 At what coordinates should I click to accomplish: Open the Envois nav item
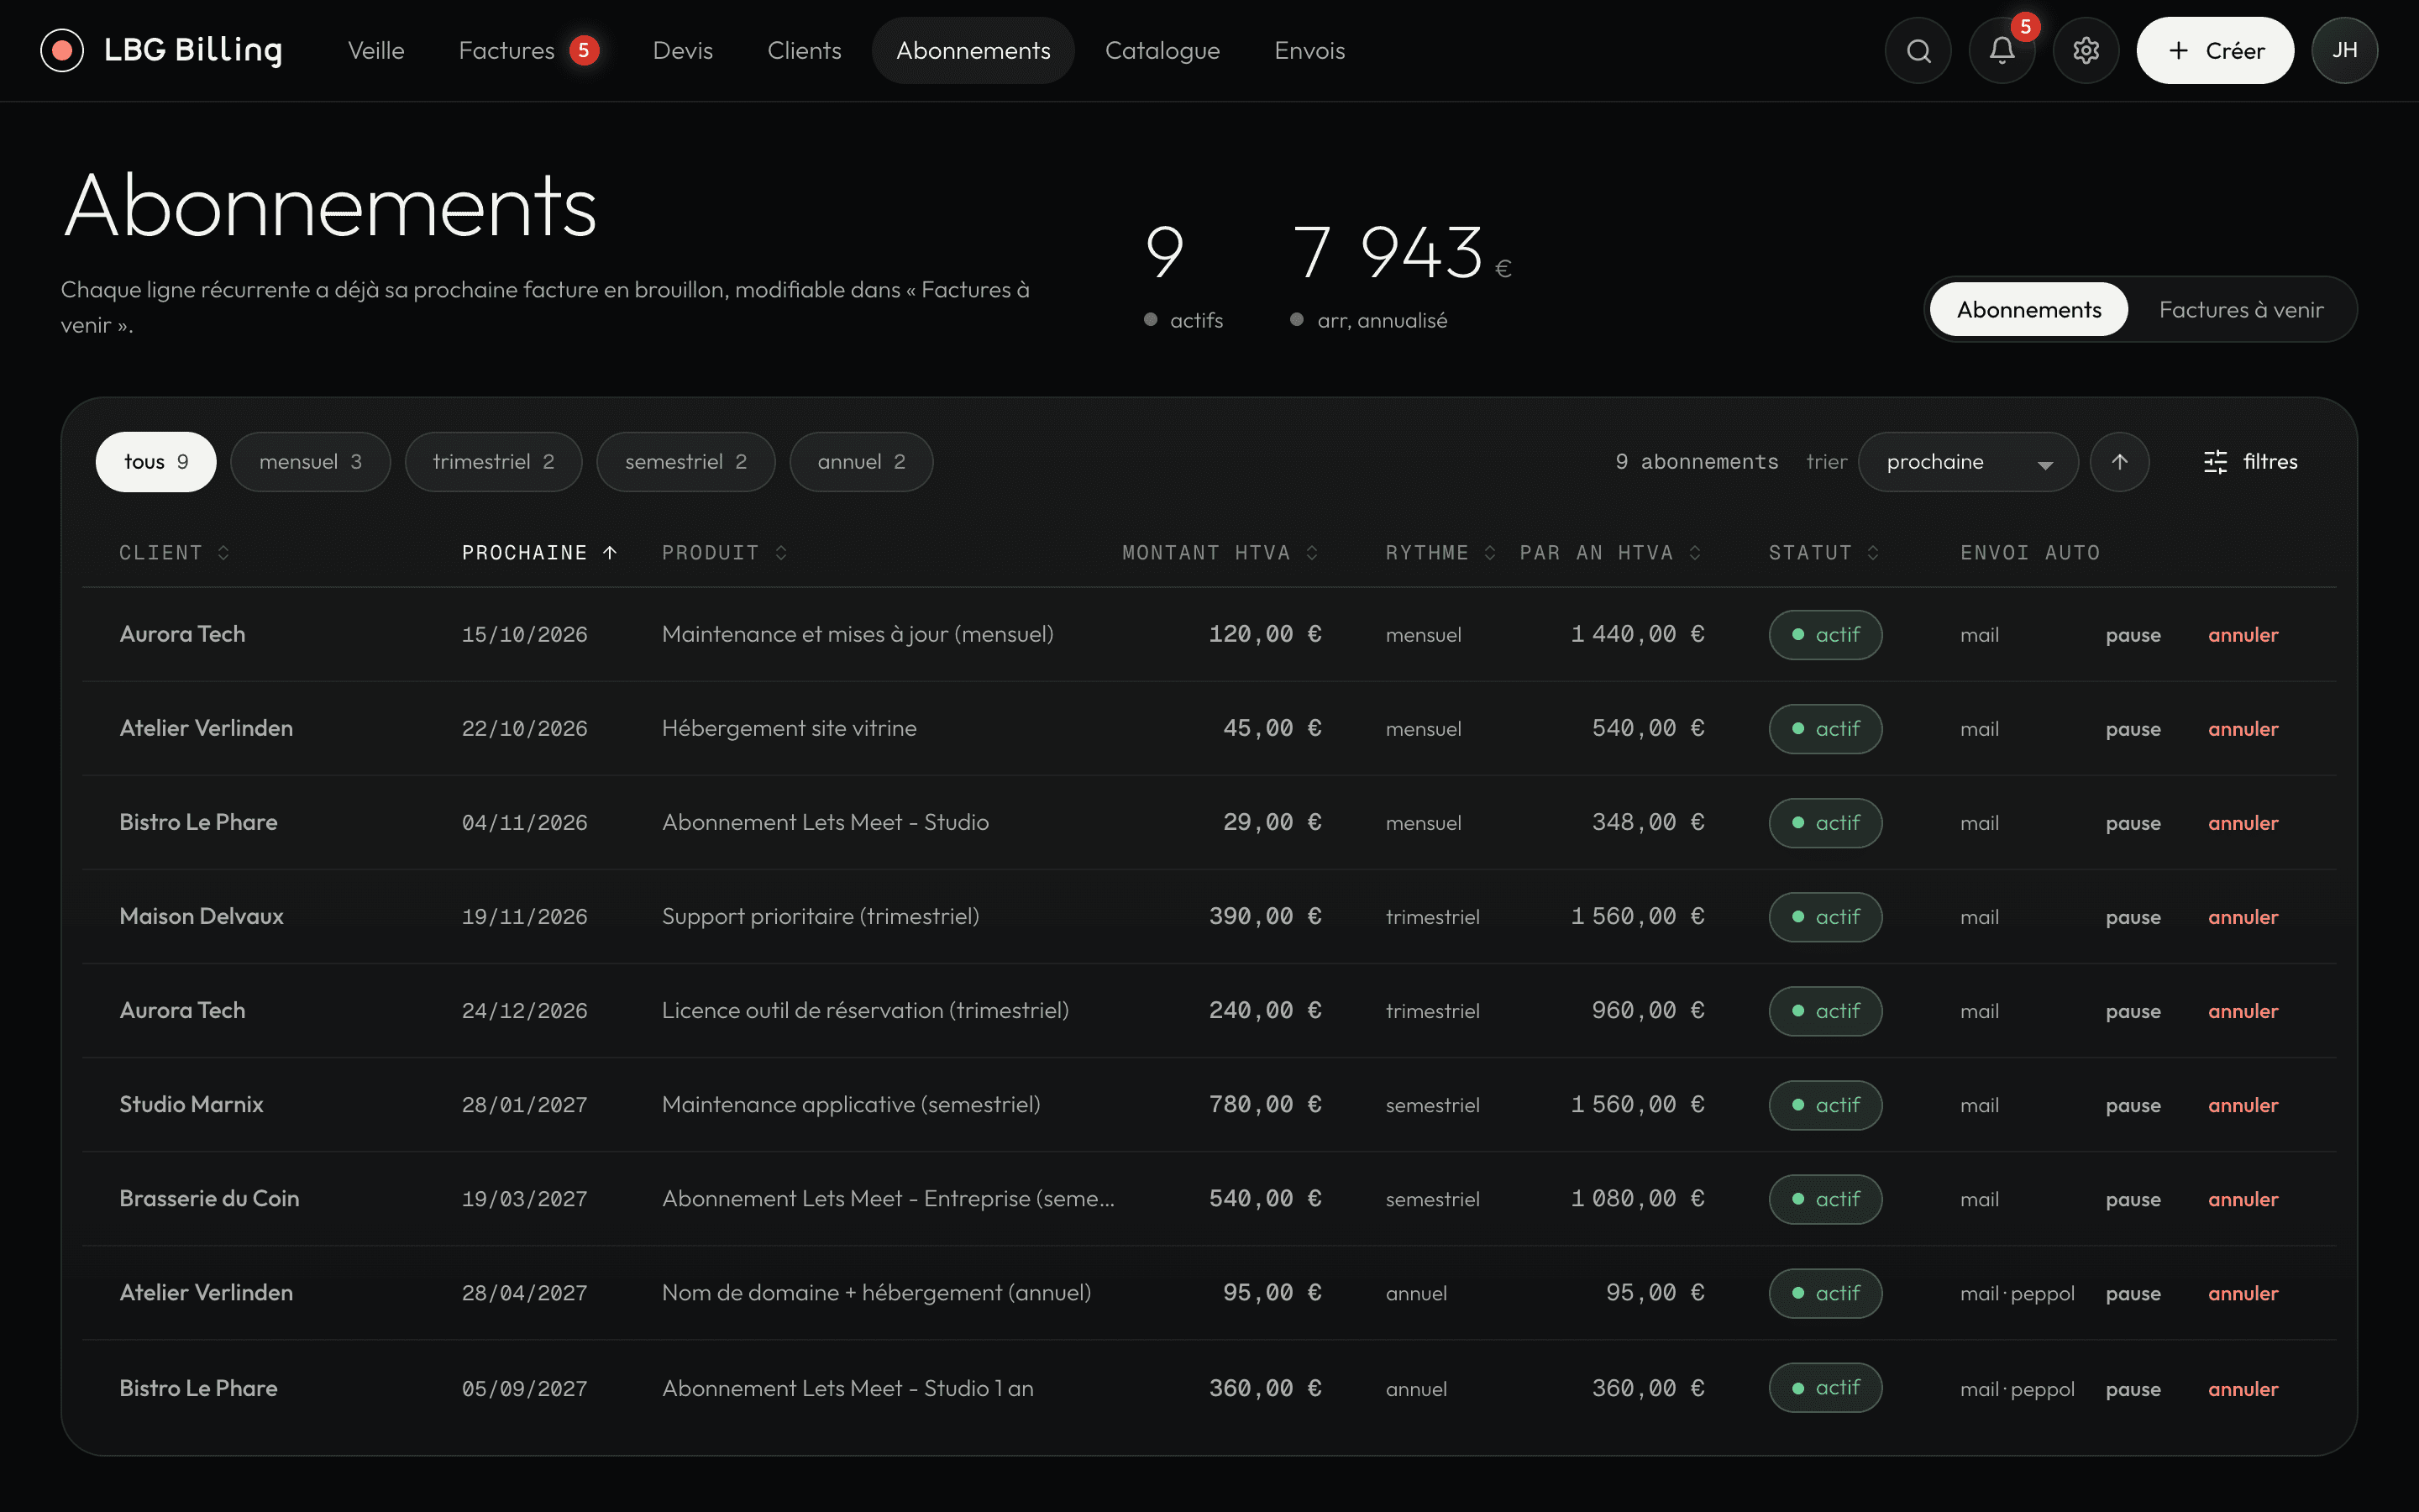click(1309, 50)
